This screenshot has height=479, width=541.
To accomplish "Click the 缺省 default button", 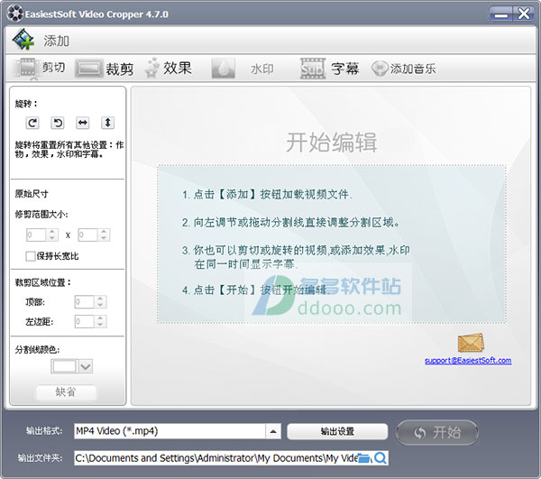I will coord(66,392).
